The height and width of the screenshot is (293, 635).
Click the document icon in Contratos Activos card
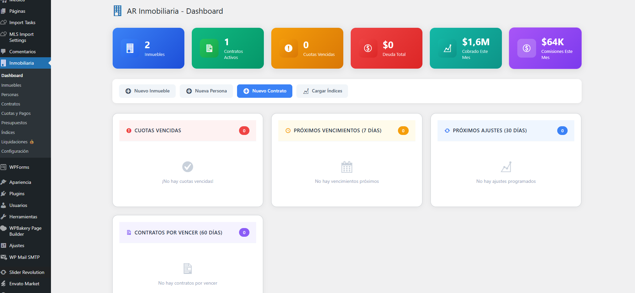pyautogui.click(x=209, y=48)
